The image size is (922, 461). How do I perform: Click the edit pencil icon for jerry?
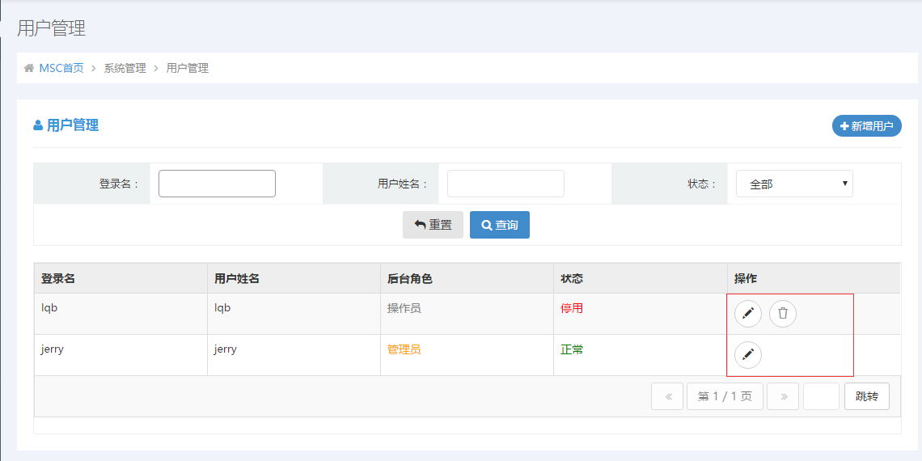748,354
